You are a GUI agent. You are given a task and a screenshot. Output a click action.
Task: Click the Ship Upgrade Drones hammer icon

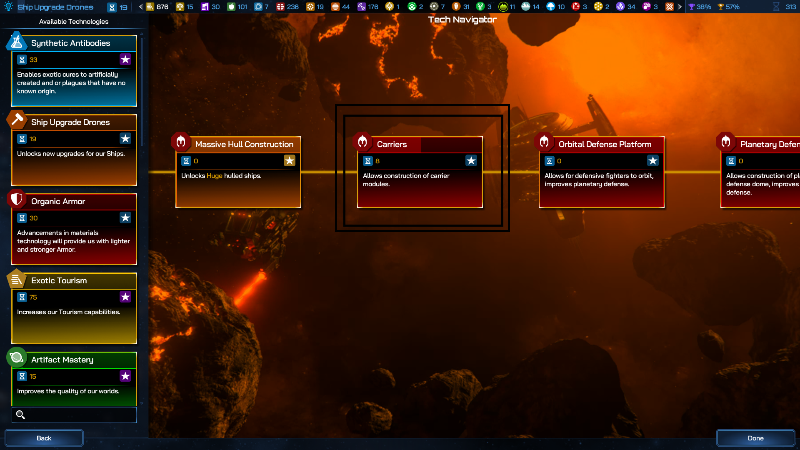coord(17,120)
